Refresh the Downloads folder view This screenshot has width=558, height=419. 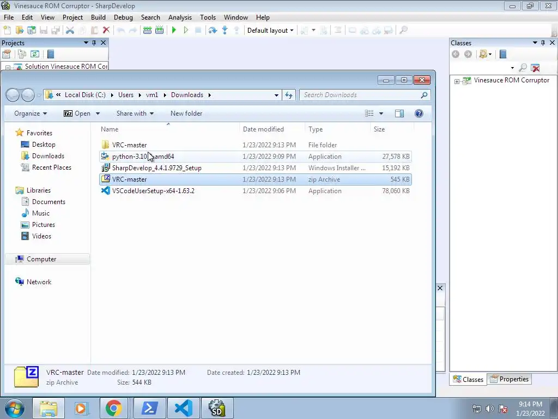289,95
